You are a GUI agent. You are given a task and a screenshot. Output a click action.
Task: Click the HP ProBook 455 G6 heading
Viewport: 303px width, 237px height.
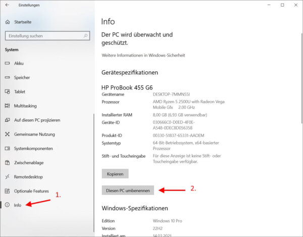pyautogui.click(x=127, y=87)
